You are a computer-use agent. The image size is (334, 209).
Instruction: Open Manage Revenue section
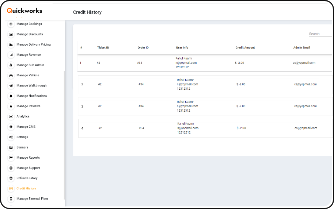point(29,55)
